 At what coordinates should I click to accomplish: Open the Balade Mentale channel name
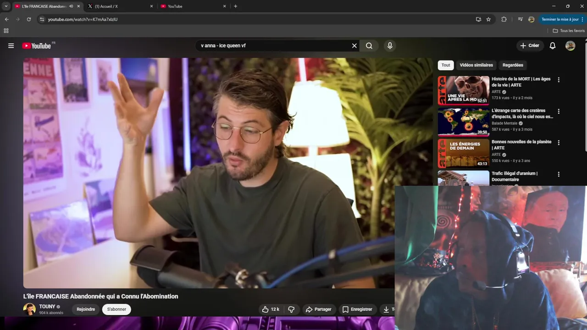coord(504,123)
